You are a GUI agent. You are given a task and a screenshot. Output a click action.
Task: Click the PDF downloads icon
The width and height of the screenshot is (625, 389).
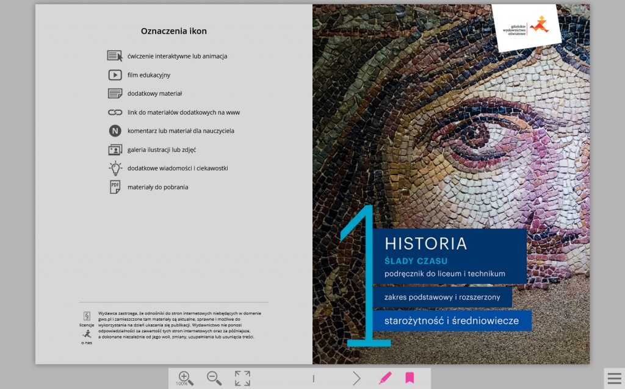(x=115, y=187)
